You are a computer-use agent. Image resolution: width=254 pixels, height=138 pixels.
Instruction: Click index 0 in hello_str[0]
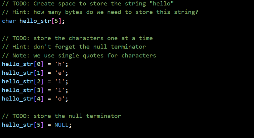39,64
